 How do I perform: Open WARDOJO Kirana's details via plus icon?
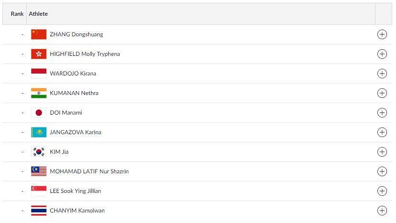(x=382, y=74)
